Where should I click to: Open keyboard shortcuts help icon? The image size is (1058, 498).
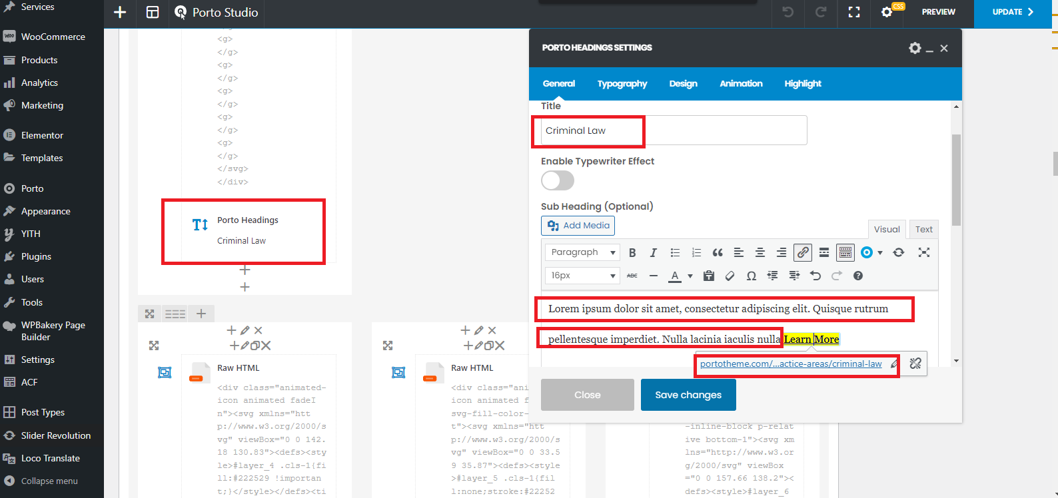858,276
